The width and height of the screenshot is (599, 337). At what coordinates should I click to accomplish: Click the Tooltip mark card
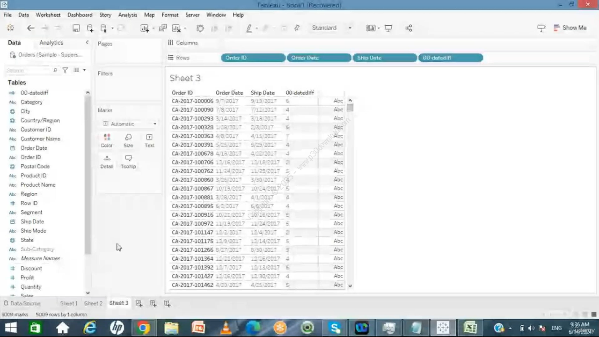coord(128,161)
